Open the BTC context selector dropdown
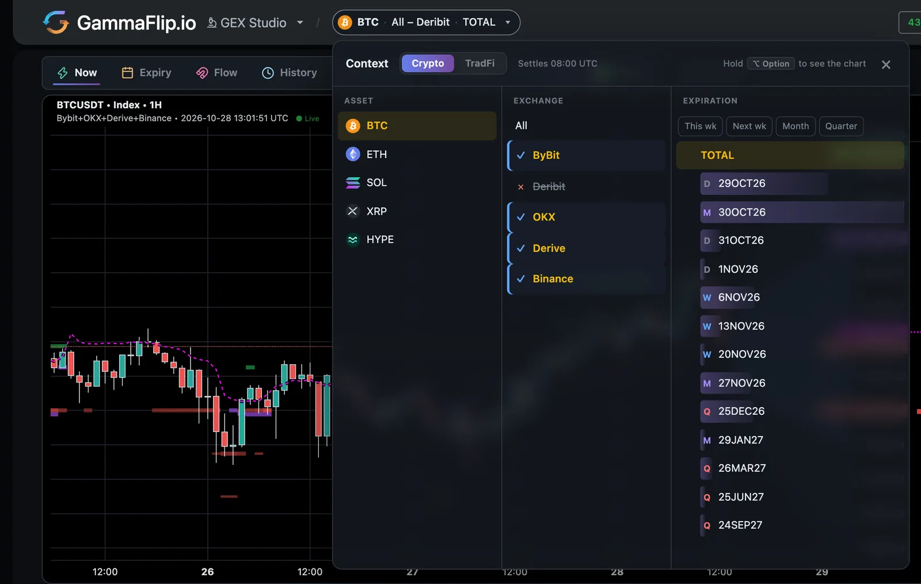The width and height of the screenshot is (921, 584). [x=426, y=22]
